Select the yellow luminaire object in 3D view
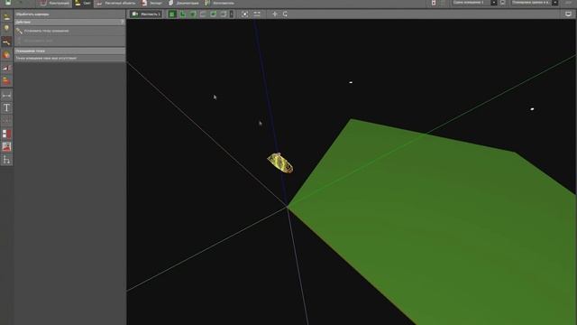Image resolution: width=577 pixels, height=325 pixels. point(280,162)
